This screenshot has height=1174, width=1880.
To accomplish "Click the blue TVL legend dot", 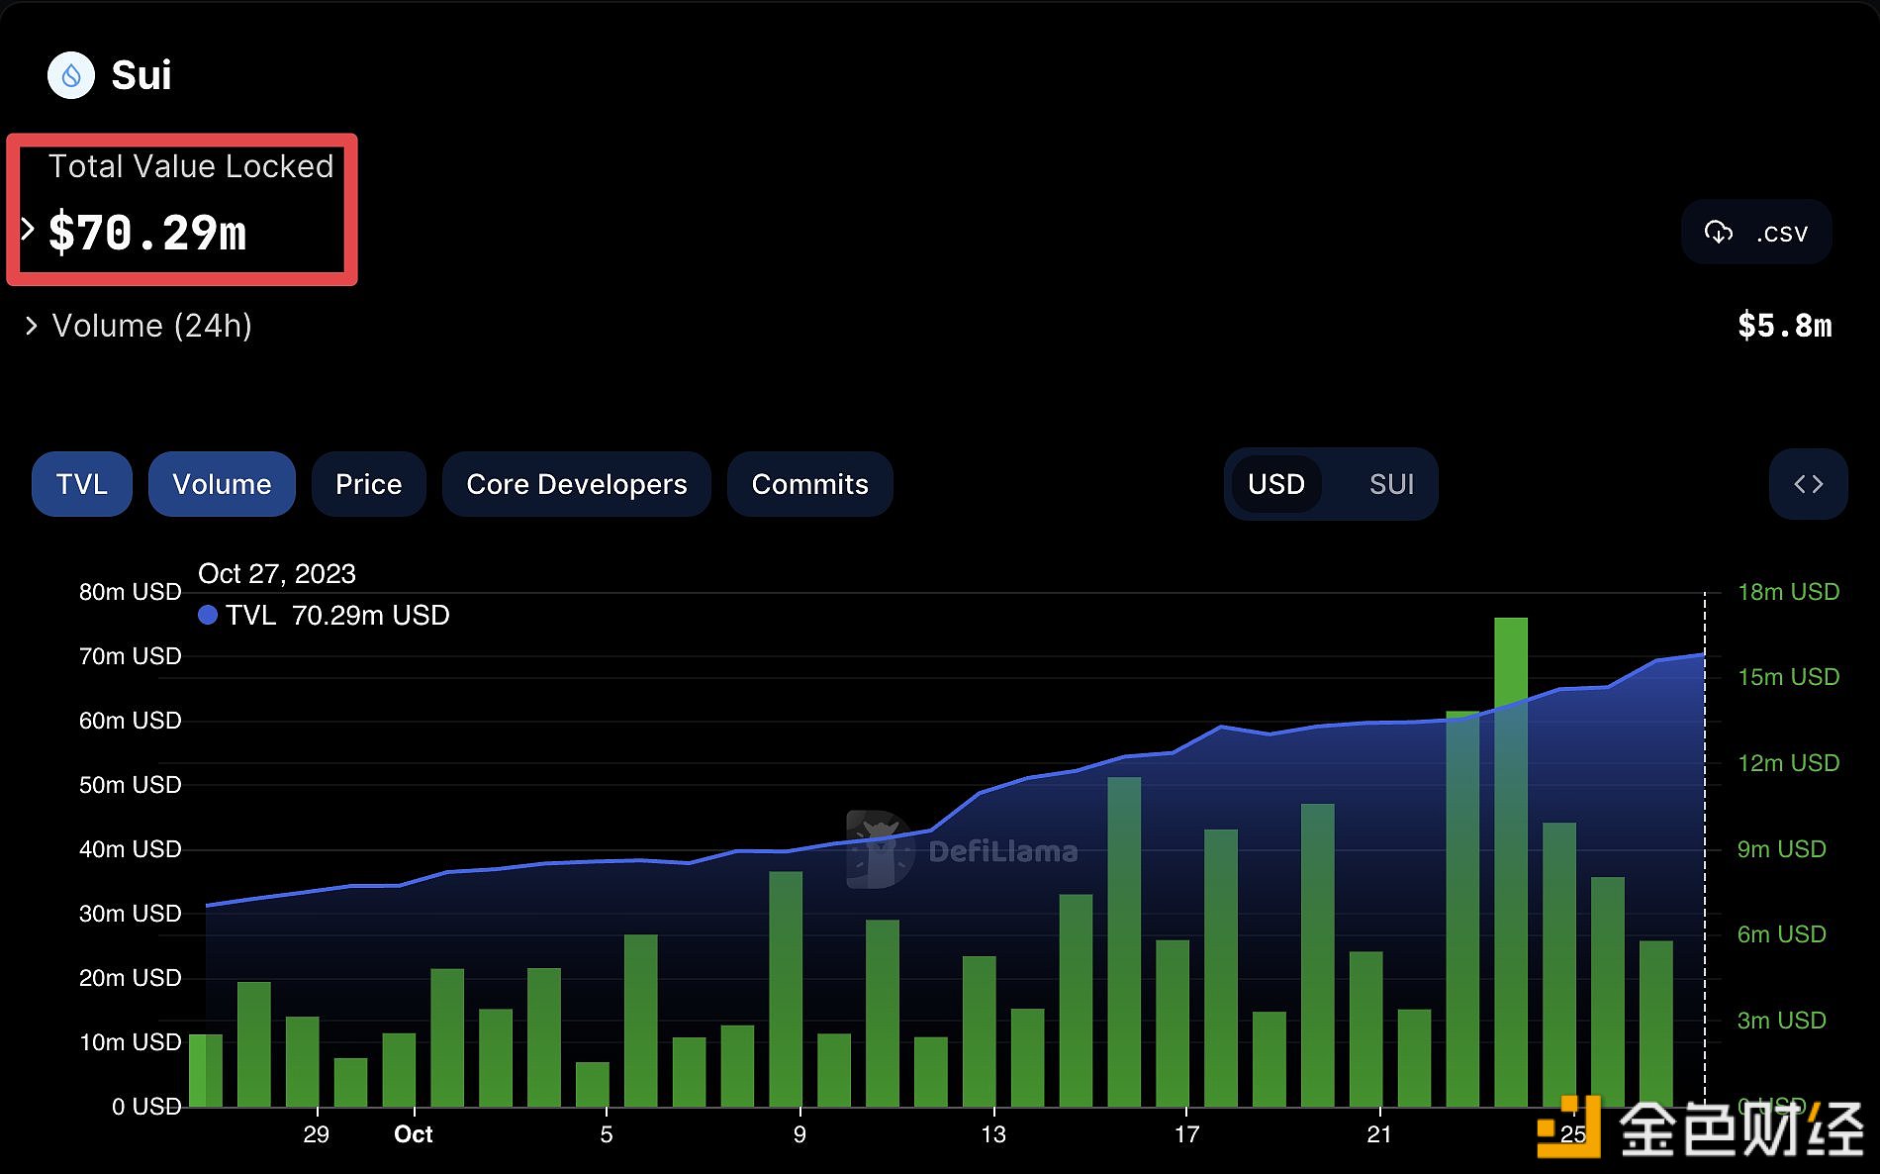I will point(208,615).
